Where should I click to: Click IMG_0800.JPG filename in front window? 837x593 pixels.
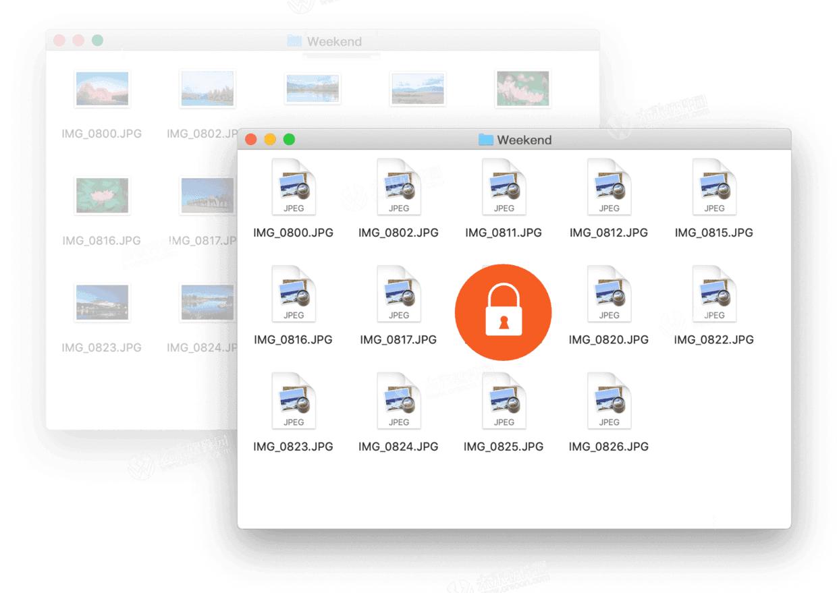click(294, 233)
